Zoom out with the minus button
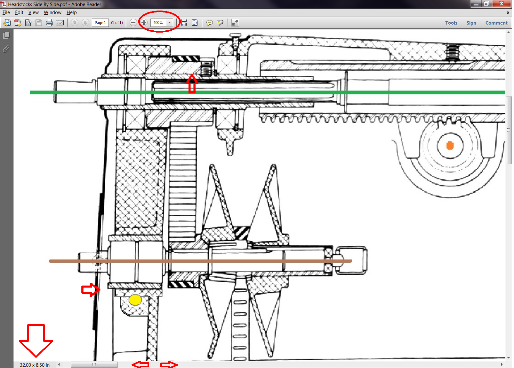The image size is (514, 368). tap(133, 23)
